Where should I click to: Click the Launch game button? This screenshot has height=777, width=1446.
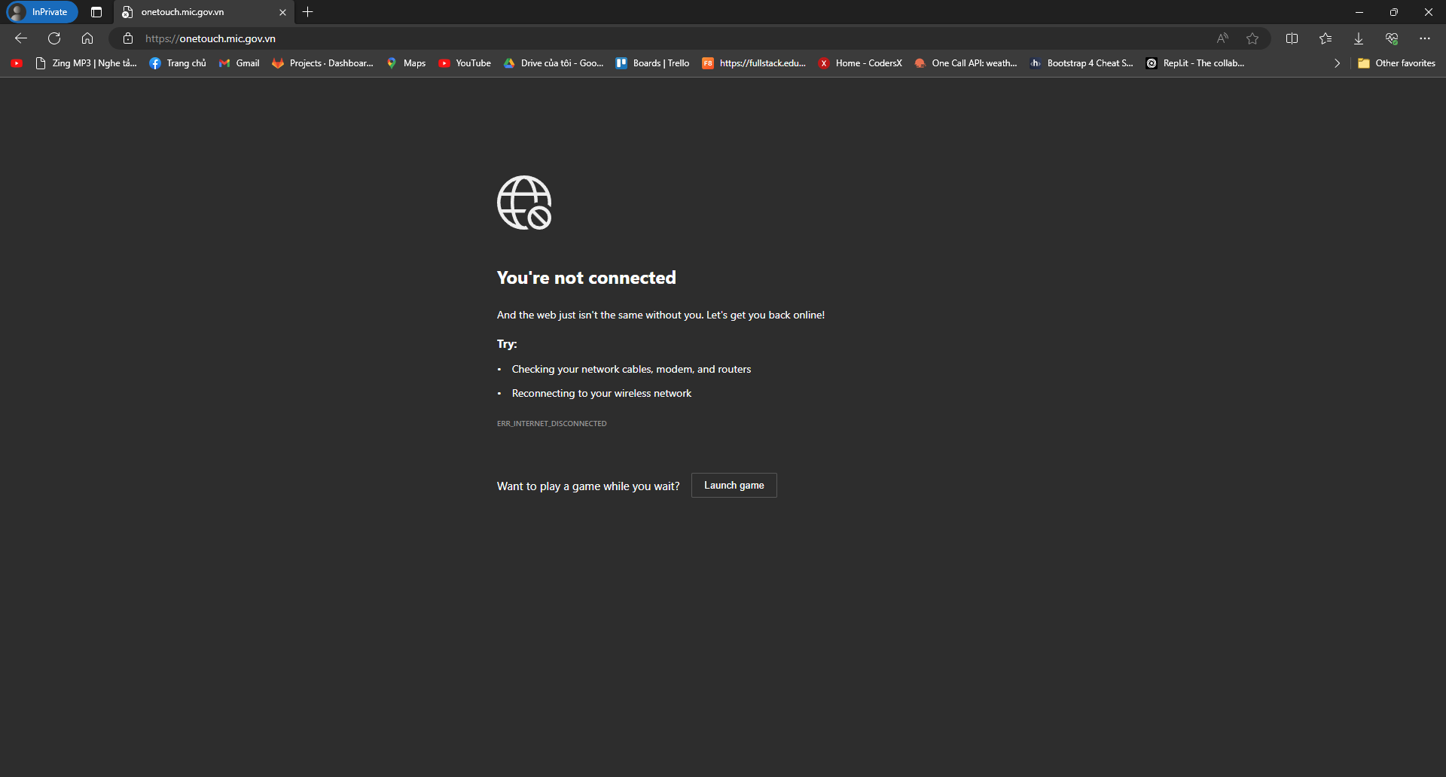pos(734,486)
